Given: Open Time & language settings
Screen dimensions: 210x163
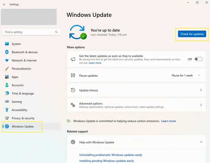Looking at the screenshot, I should [31, 94].
